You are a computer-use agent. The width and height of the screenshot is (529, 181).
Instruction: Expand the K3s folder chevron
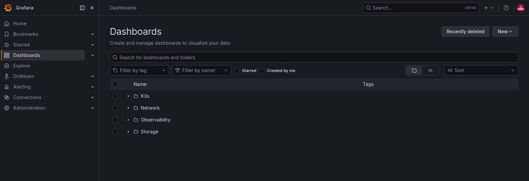coord(128,96)
